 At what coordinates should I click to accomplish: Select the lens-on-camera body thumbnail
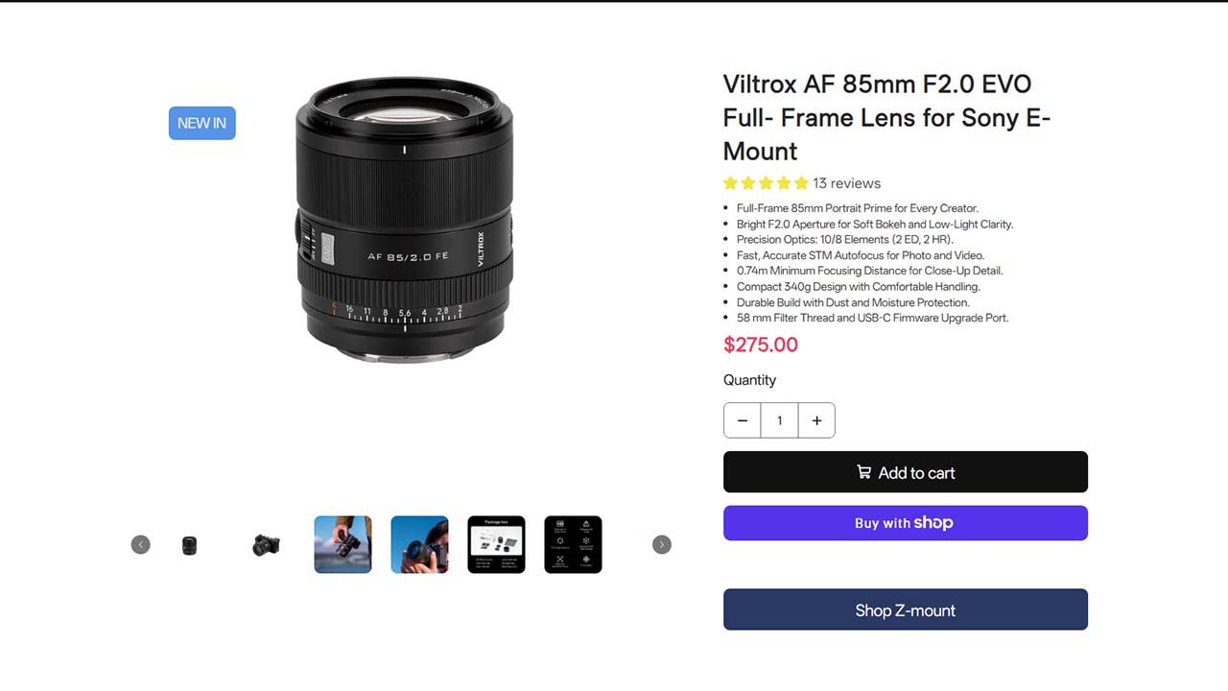(266, 545)
